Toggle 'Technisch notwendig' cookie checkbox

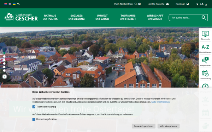tap(34, 107)
